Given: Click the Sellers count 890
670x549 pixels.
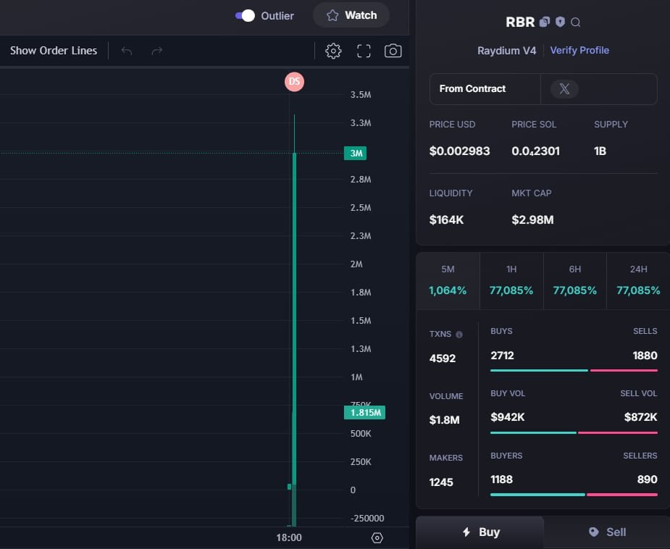Looking at the screenshot, I should (x=647, y=479).
